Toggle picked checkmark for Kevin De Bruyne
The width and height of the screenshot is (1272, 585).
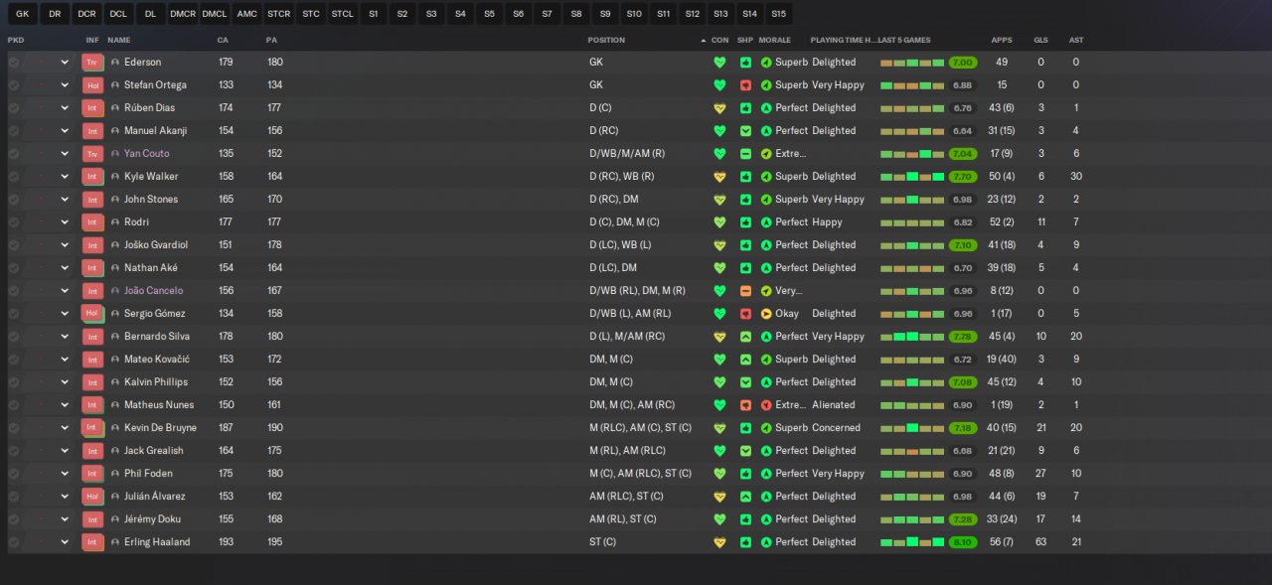click(14, 427)
